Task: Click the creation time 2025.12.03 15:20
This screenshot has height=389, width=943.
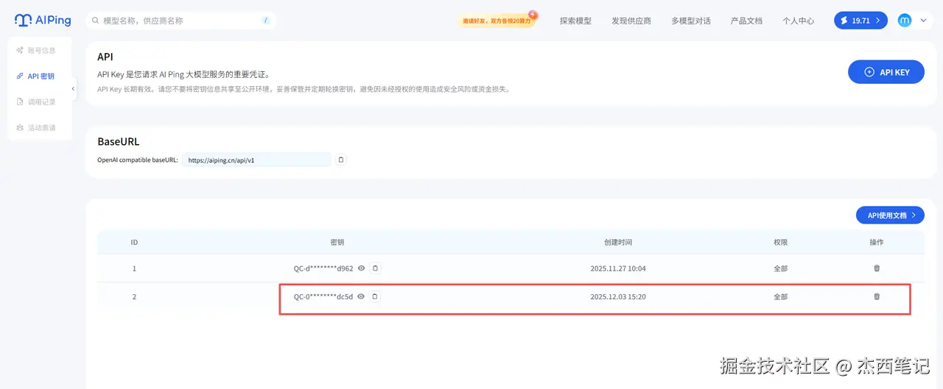Action: (618, 296)
